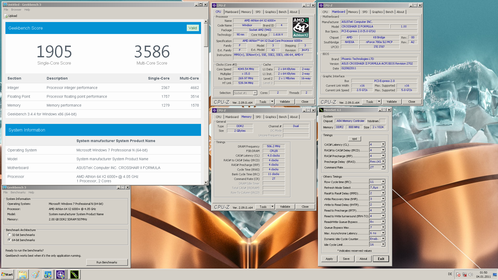Click Close in CPU-Z Memory window
498x280 pixels.
point(305,207)
